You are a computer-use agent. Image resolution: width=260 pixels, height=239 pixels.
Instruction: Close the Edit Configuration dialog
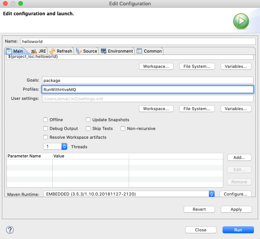pyautogui.click(x=201, y=230)
